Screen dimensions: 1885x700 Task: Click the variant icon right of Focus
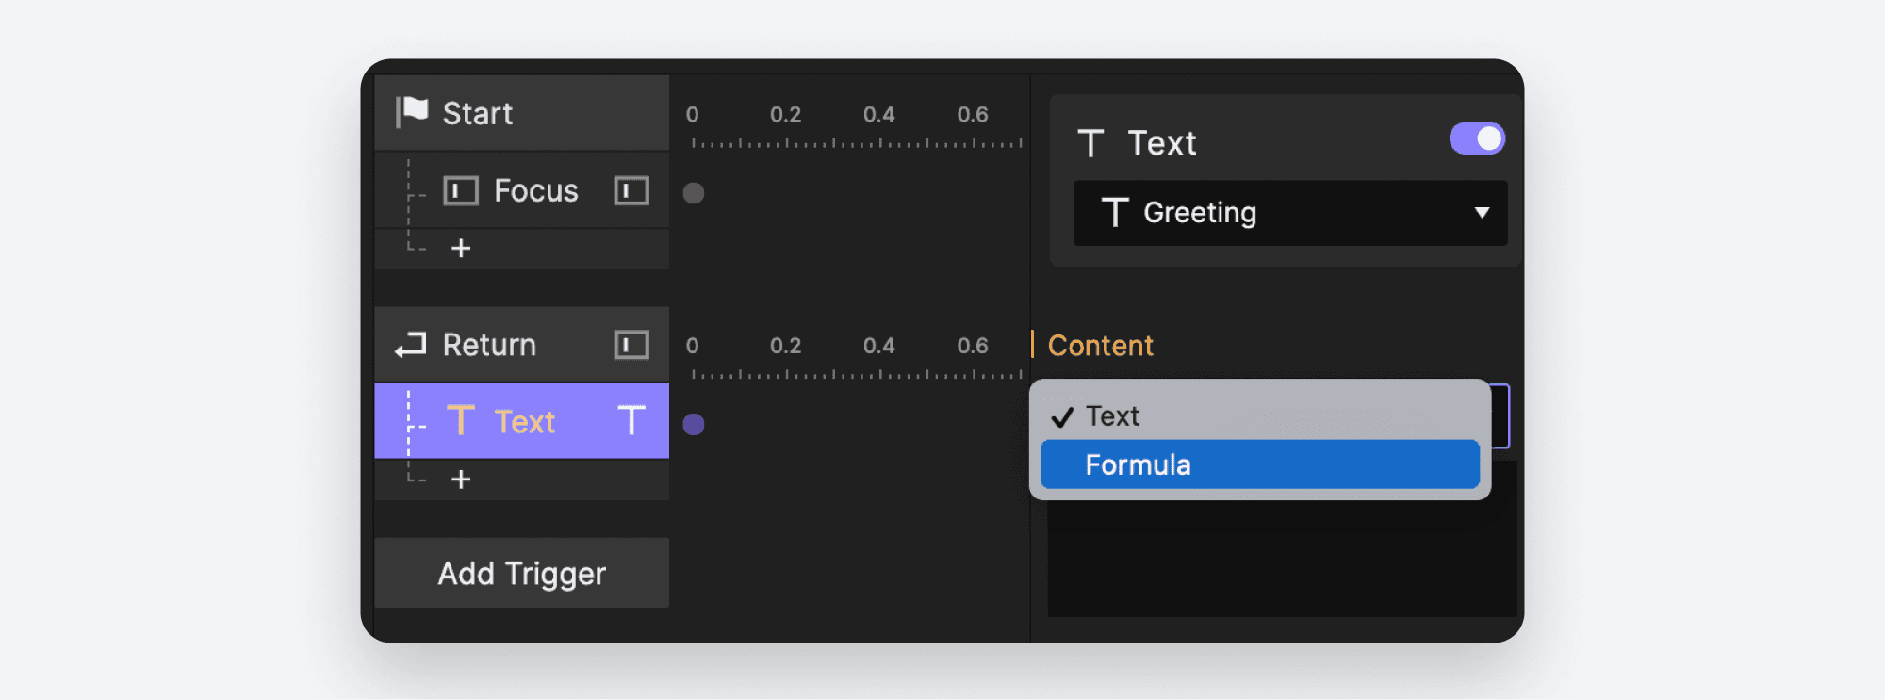click(x=630, y=190)
